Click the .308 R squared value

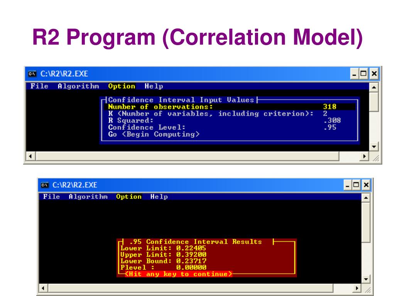coord(332,120)
